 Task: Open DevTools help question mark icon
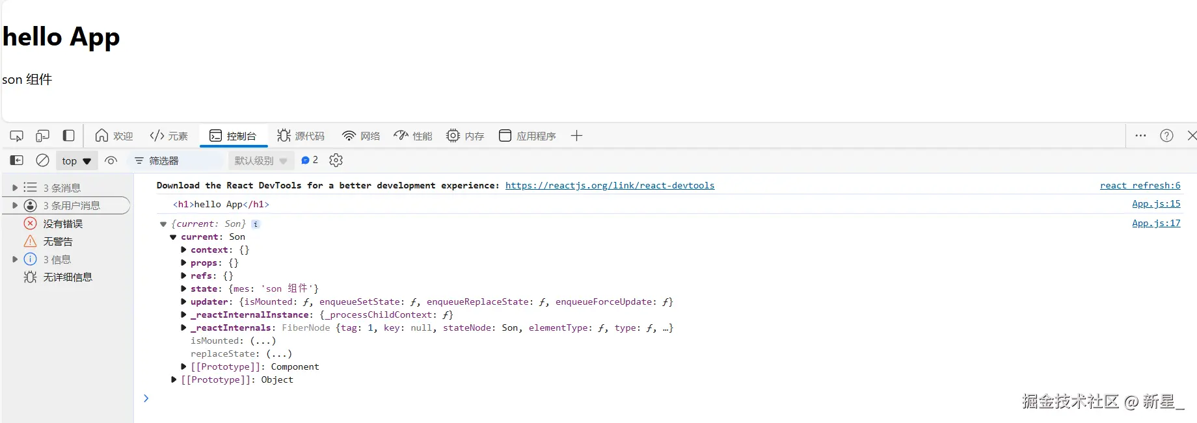[1166, 136]
